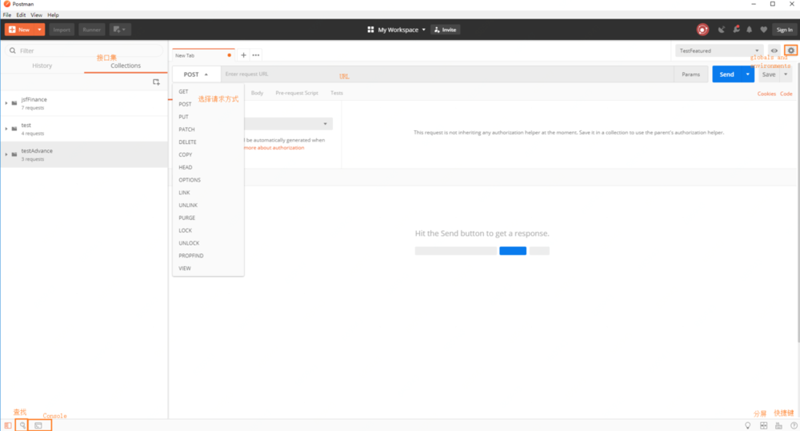Click the workspace grid icon
Screen dimensions: 800x431
click(x=370, y=30)
